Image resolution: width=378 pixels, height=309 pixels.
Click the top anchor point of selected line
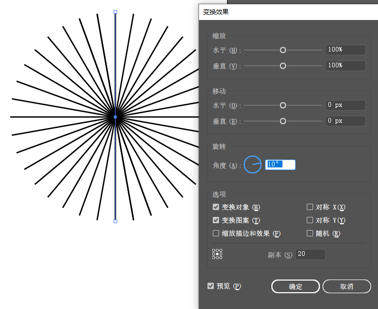coord(115,12)
